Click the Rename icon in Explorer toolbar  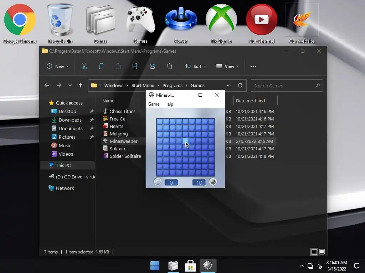tap(135, 66)
